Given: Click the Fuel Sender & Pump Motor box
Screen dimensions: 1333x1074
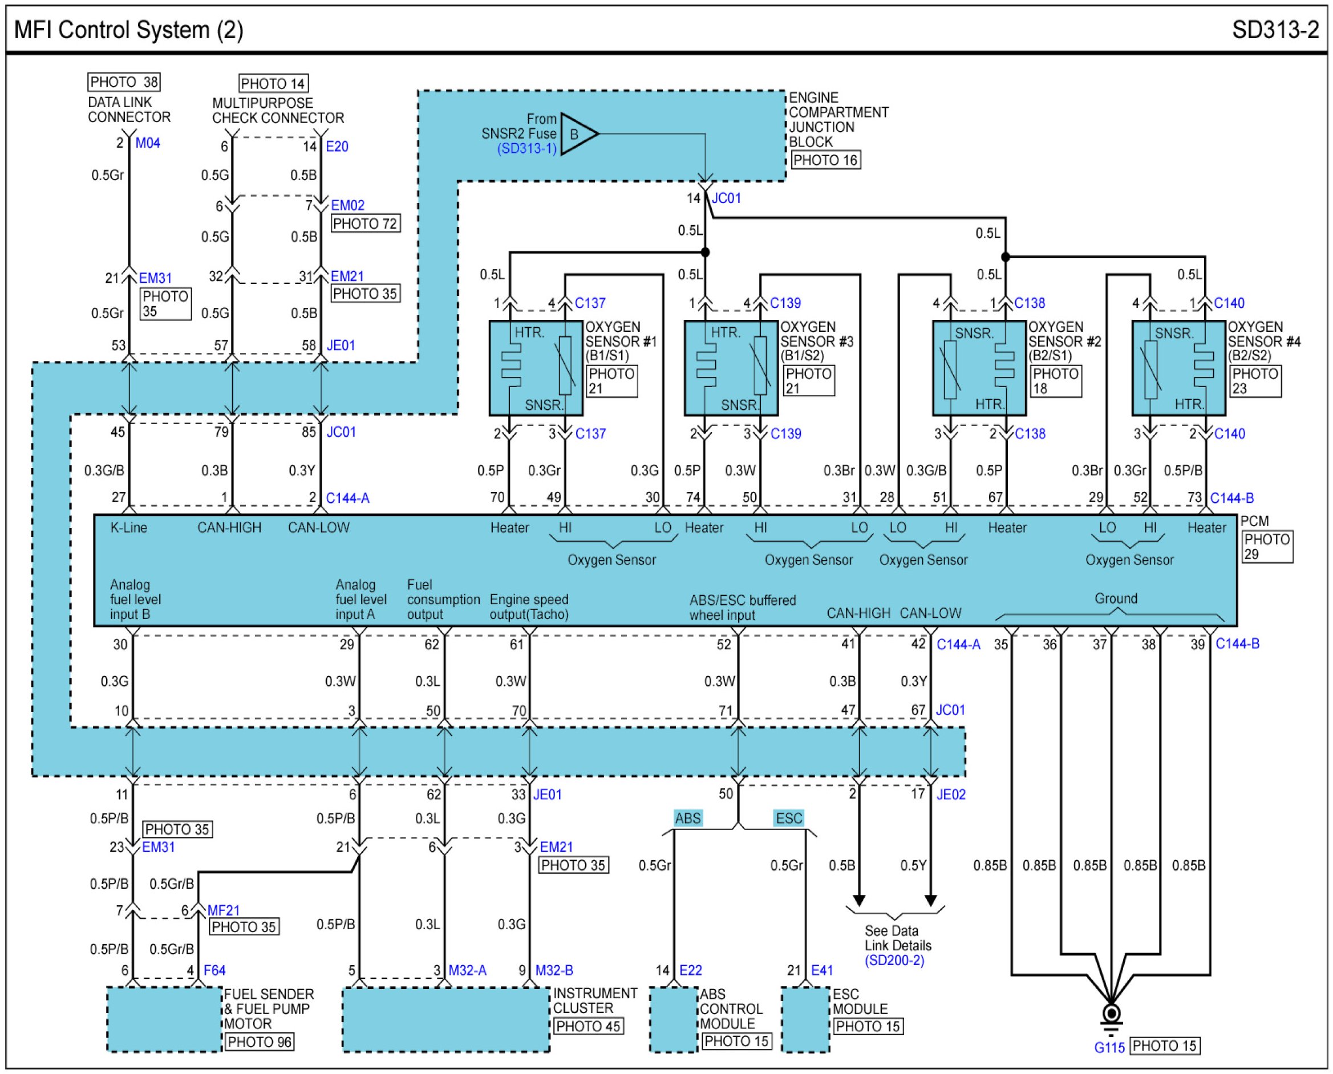Looking at the screenshot, I should point(164,1019).
